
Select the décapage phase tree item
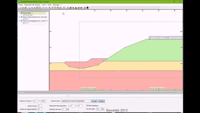tap(35, 17)
